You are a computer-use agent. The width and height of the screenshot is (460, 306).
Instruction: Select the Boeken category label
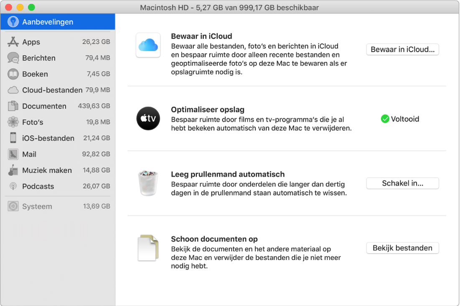[x=35, y=74]
